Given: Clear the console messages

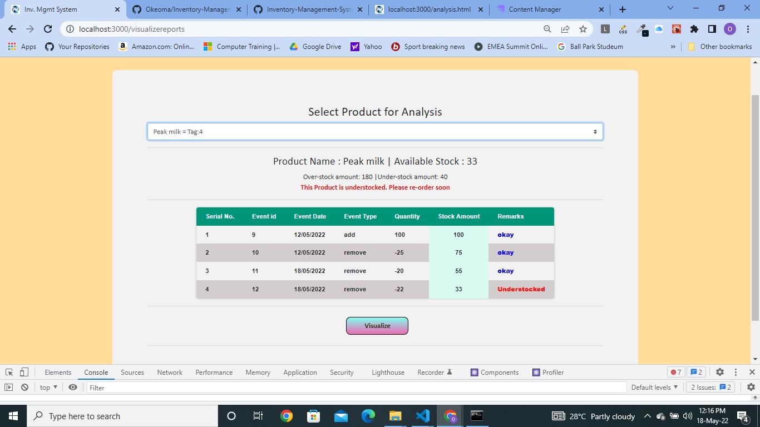Looking at the screenshot, I should (x=24, y=387).
